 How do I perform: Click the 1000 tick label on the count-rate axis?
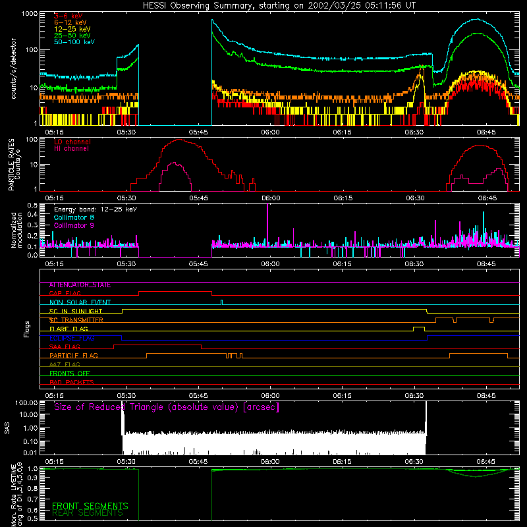pos(30,14)
